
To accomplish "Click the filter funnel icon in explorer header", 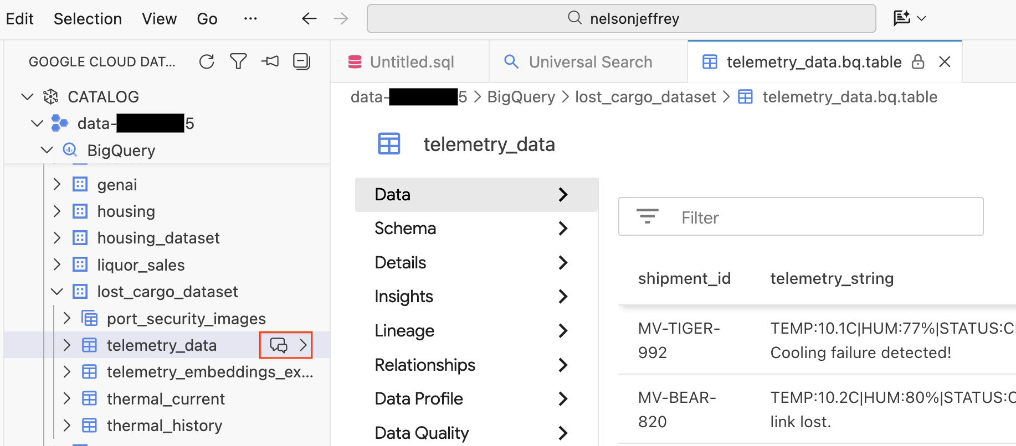I will [238, 61].
